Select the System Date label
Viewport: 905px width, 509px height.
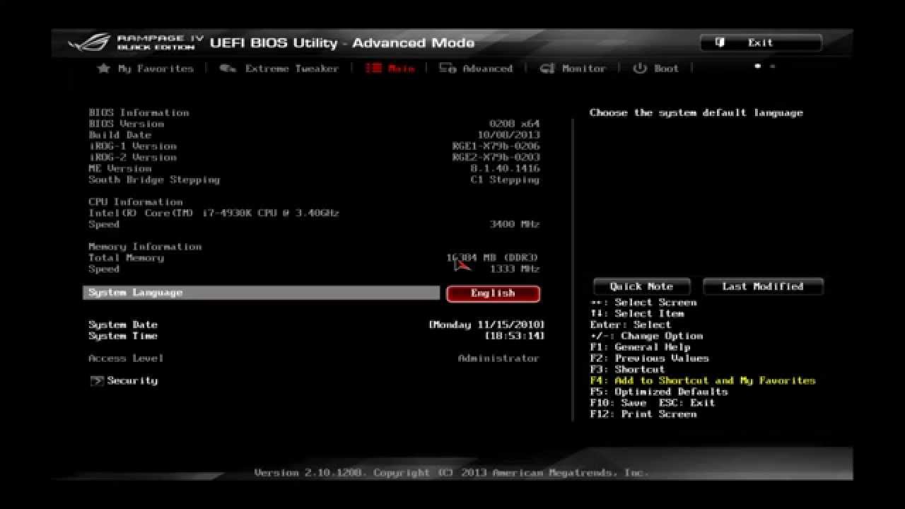pyautogui.click(x=123, y=325)
